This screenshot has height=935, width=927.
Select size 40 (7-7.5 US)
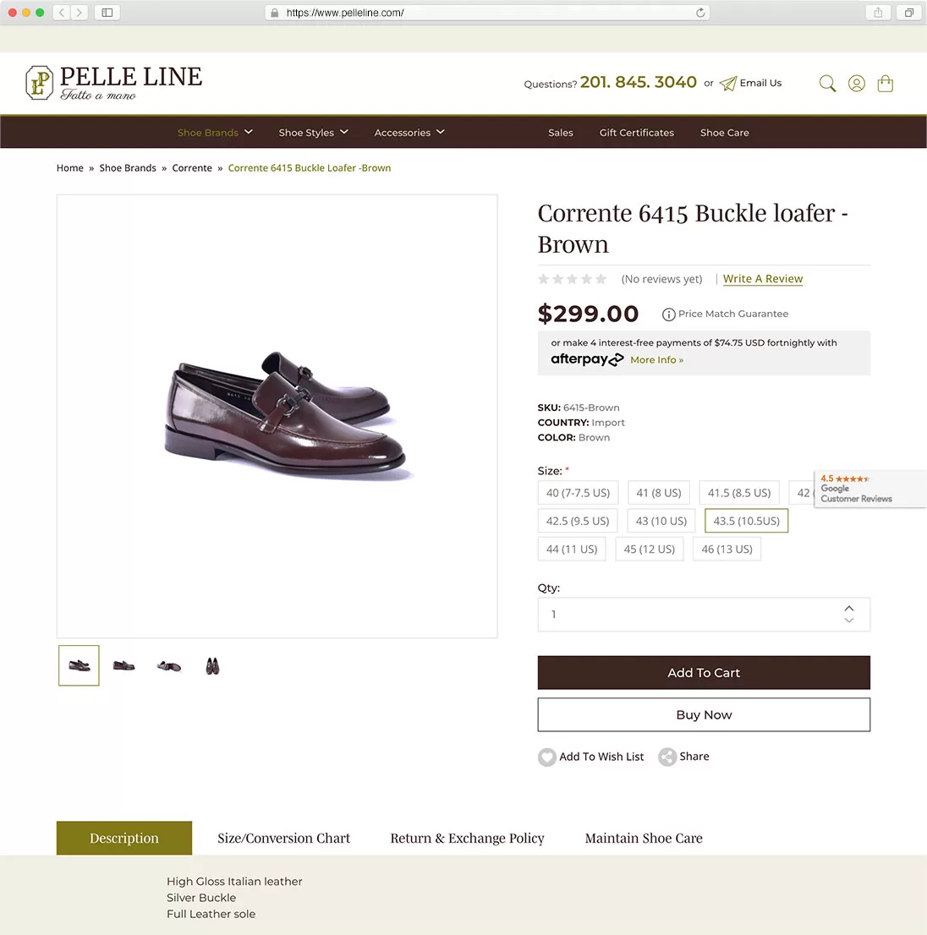coord(578,493)
